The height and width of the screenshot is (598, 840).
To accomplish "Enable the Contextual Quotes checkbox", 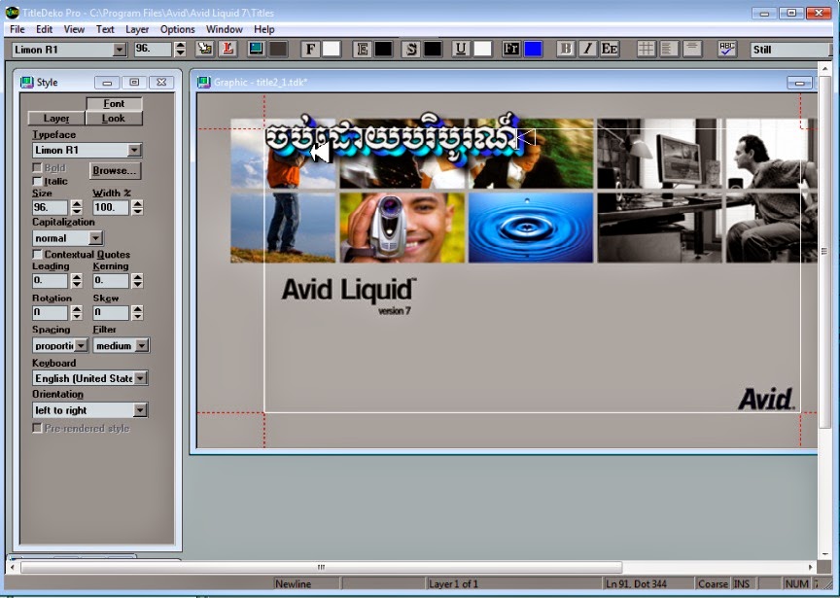I will pyautogui.click(x=36, y=254).
